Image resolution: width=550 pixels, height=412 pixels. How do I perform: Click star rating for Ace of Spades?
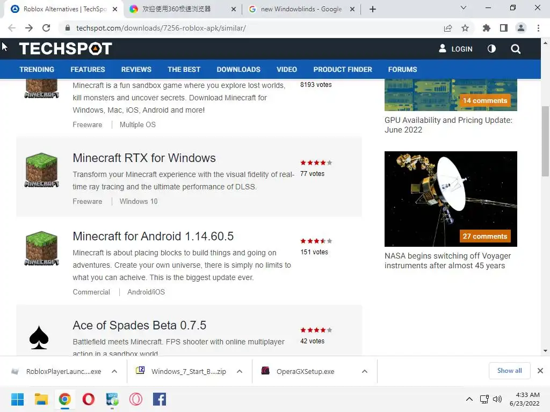coord(316,330)
